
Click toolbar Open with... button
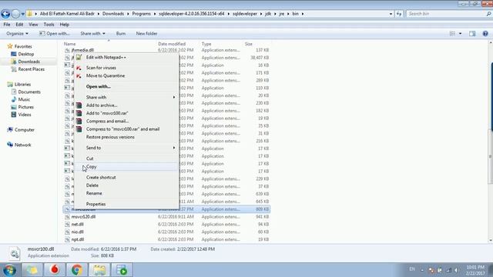55,34
